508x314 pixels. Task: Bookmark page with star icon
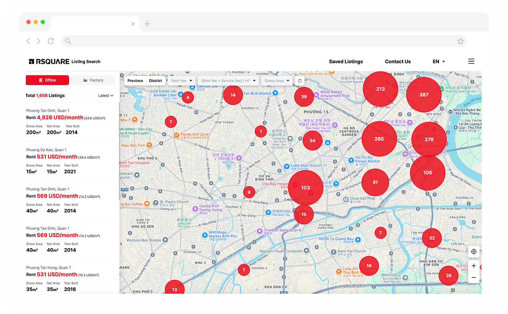tap(460, 41)
